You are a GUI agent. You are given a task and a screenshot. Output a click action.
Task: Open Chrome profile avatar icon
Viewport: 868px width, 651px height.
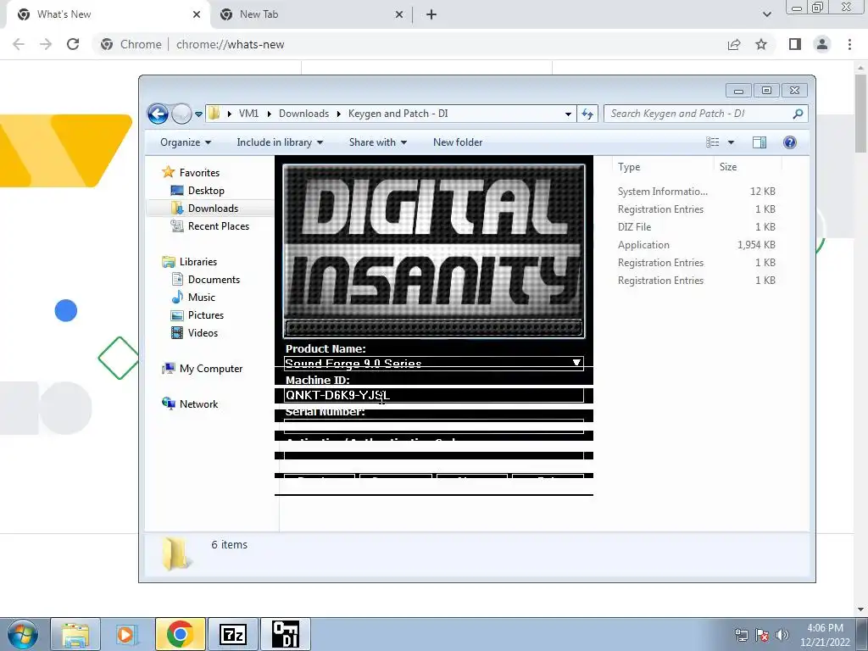tap(822, 44)
